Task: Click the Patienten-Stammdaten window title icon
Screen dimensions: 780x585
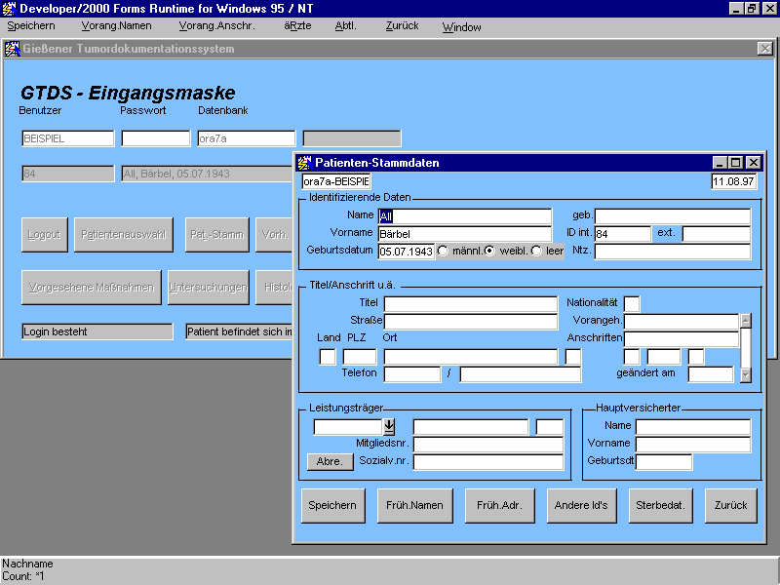Action: pos(304,163)
